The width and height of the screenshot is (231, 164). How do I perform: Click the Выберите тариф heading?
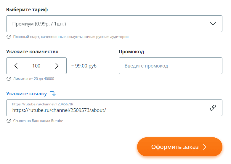27,9
